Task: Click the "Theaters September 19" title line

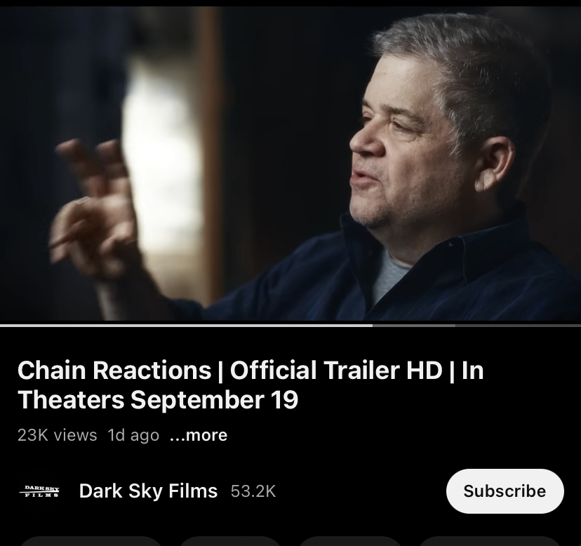Action: [158, 399]
